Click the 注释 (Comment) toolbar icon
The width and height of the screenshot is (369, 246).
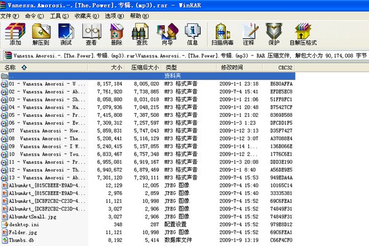pyautogui.click(x=248, y=34)
